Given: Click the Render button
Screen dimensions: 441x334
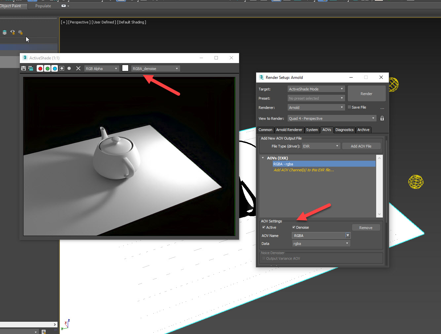Looking at the screenshot, I should (366, 94).
